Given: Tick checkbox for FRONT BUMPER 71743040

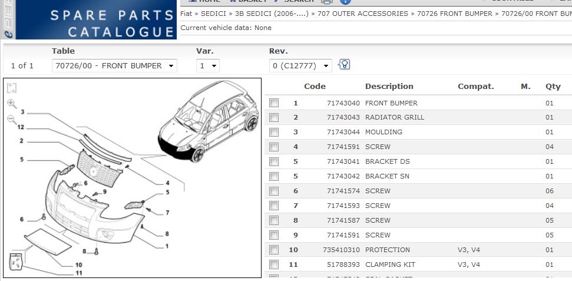Looking at the screenshot, I should coord(274,103).
